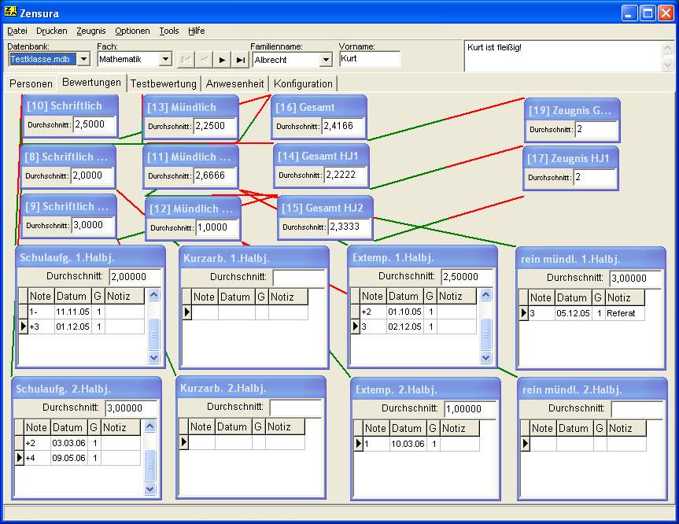This screenshot has height=524, width=679.
Task: Open the Optionen menu
Action: (132, 31)
